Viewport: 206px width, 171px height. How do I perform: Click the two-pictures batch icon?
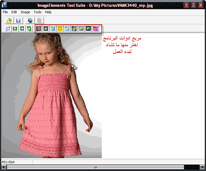coord(30,21)
